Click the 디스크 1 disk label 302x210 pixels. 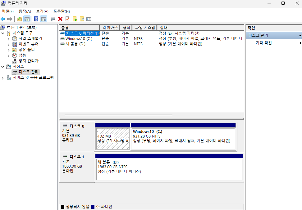77,157
